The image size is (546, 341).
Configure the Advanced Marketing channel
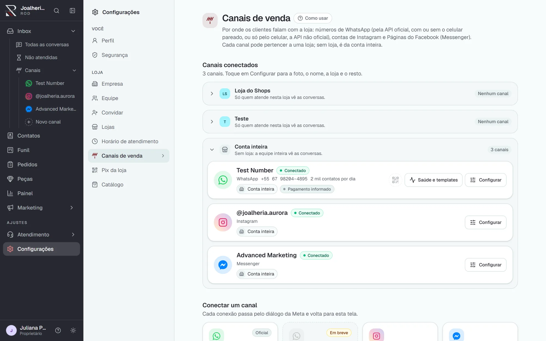tap(485, 265)
